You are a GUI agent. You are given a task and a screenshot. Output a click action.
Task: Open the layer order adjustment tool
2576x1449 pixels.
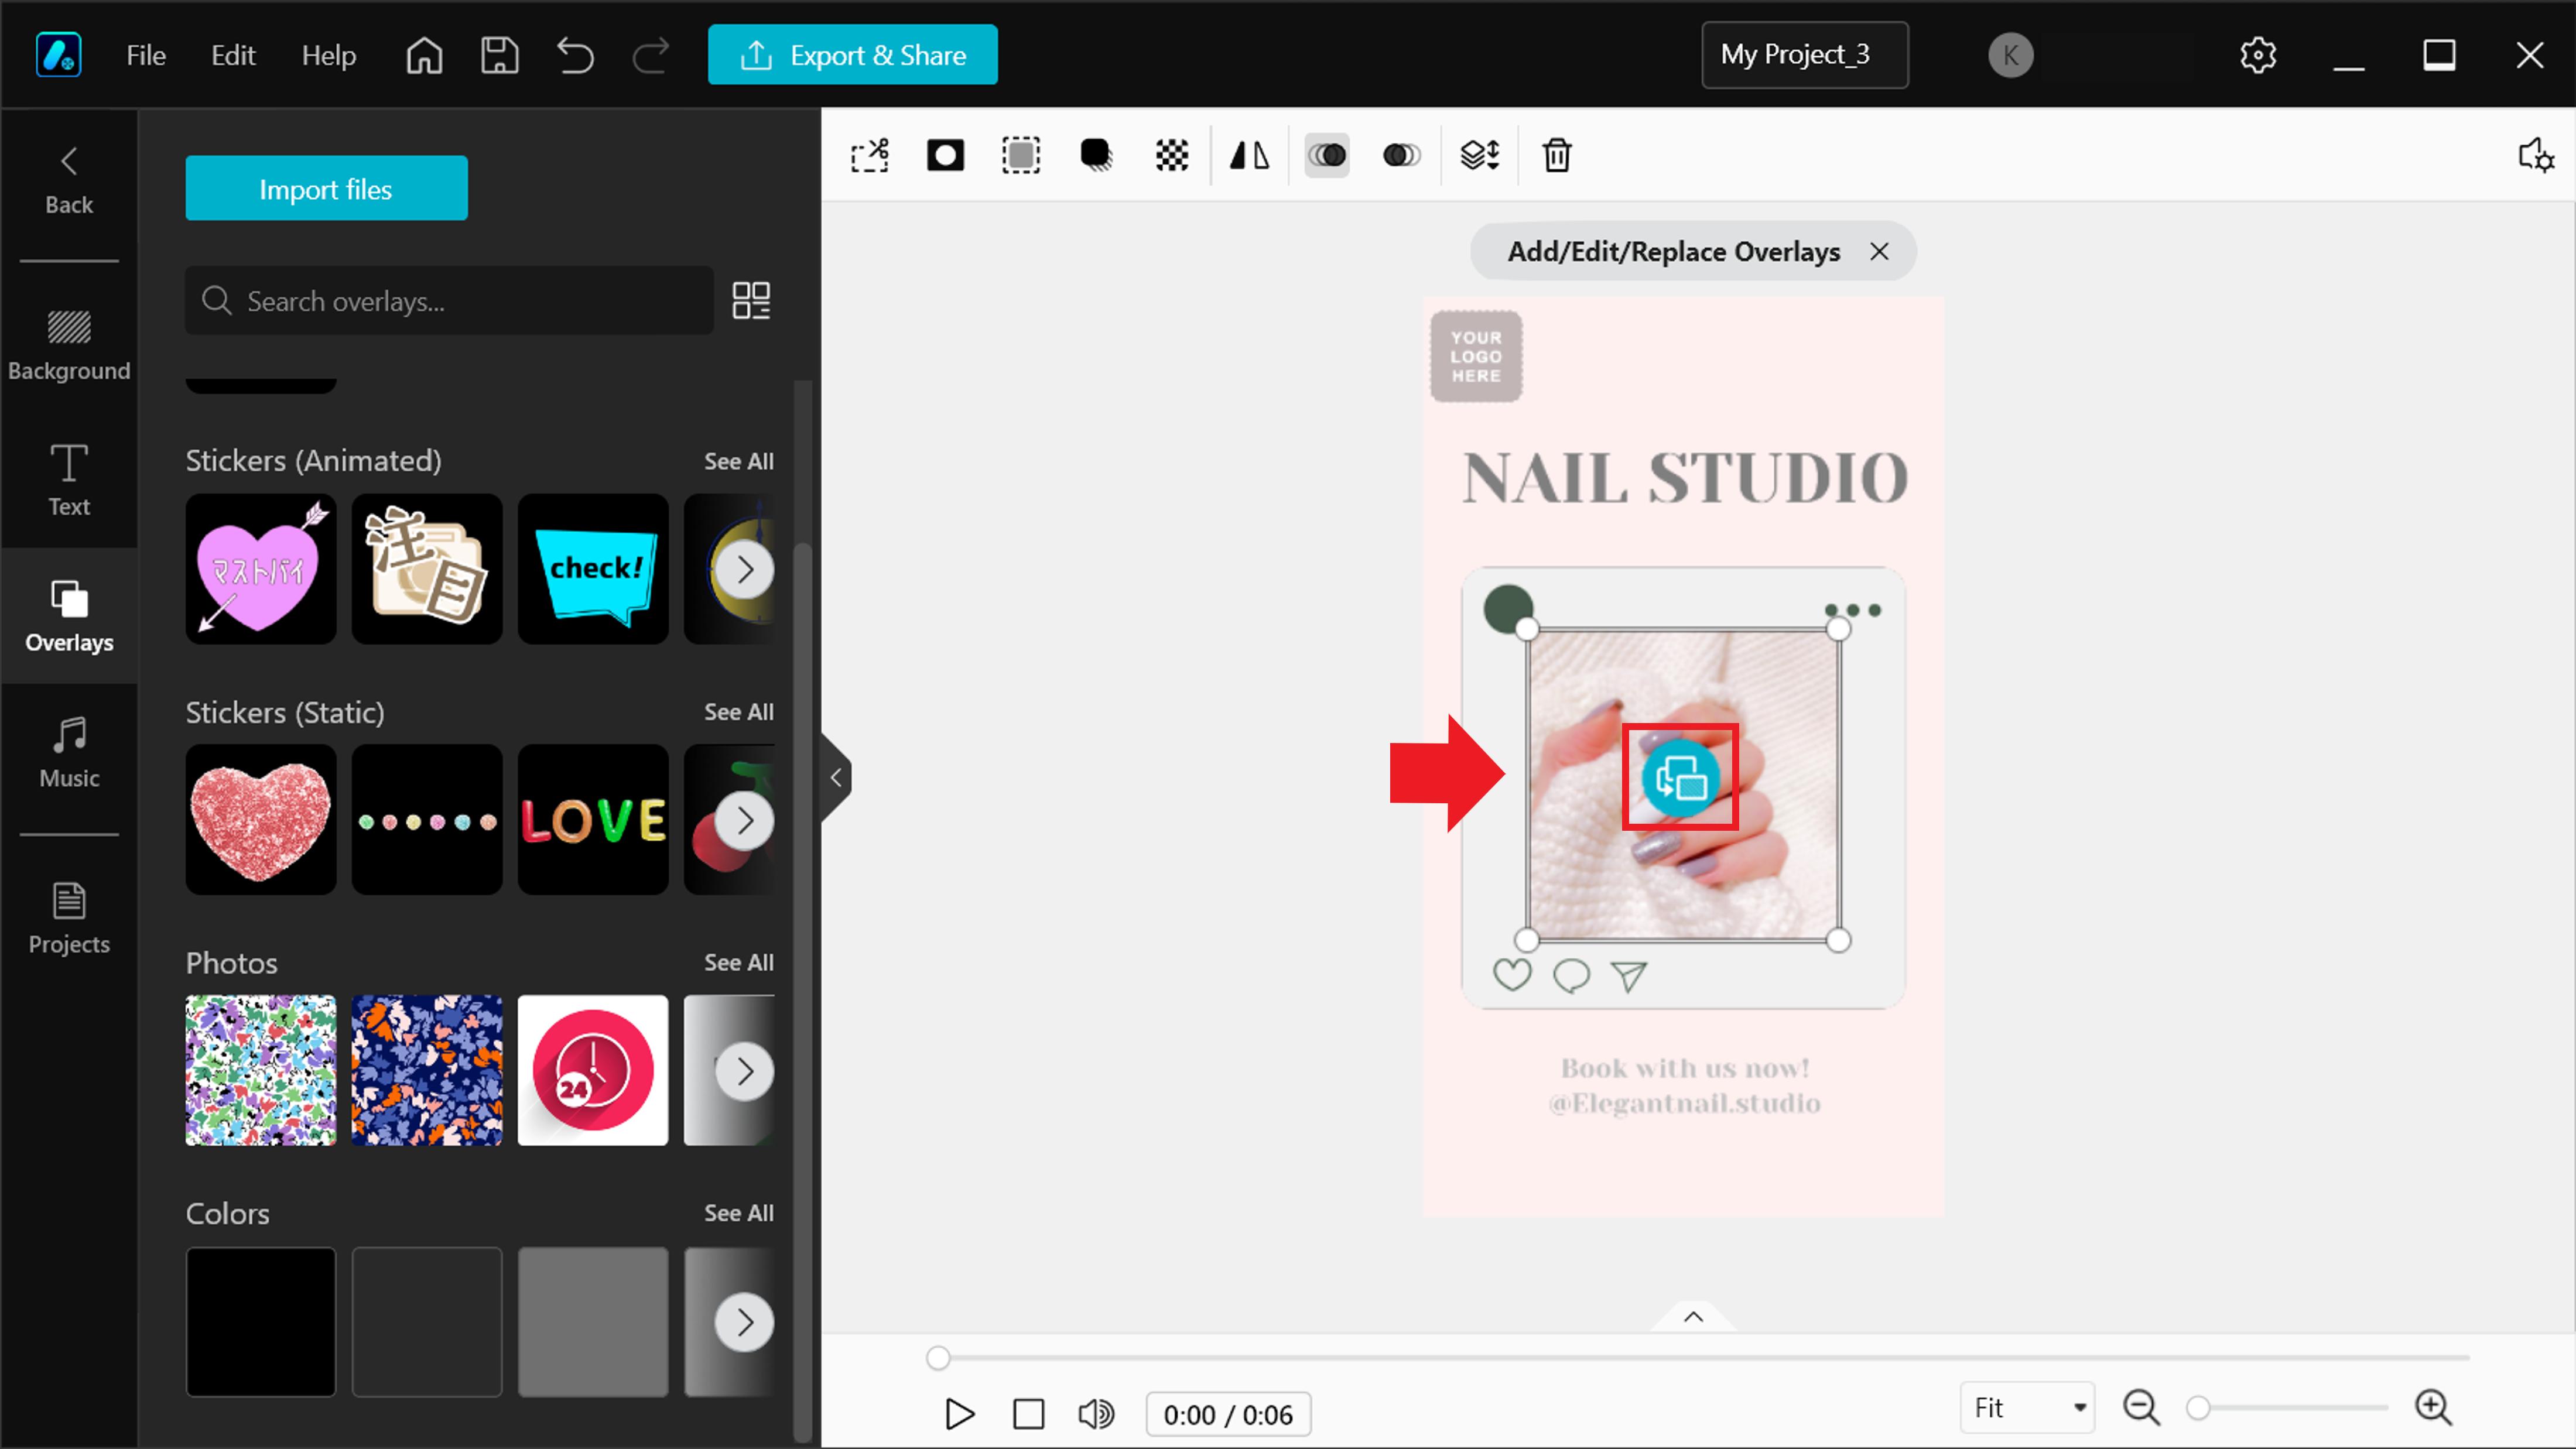coord(1480,155)
